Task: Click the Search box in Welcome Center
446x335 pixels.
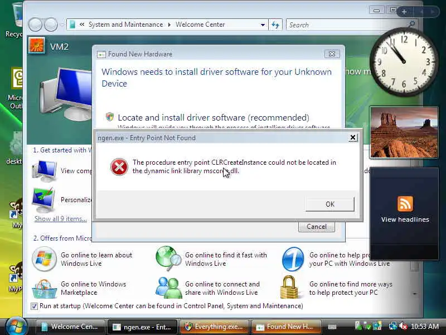Action: [x=347, y=25]
